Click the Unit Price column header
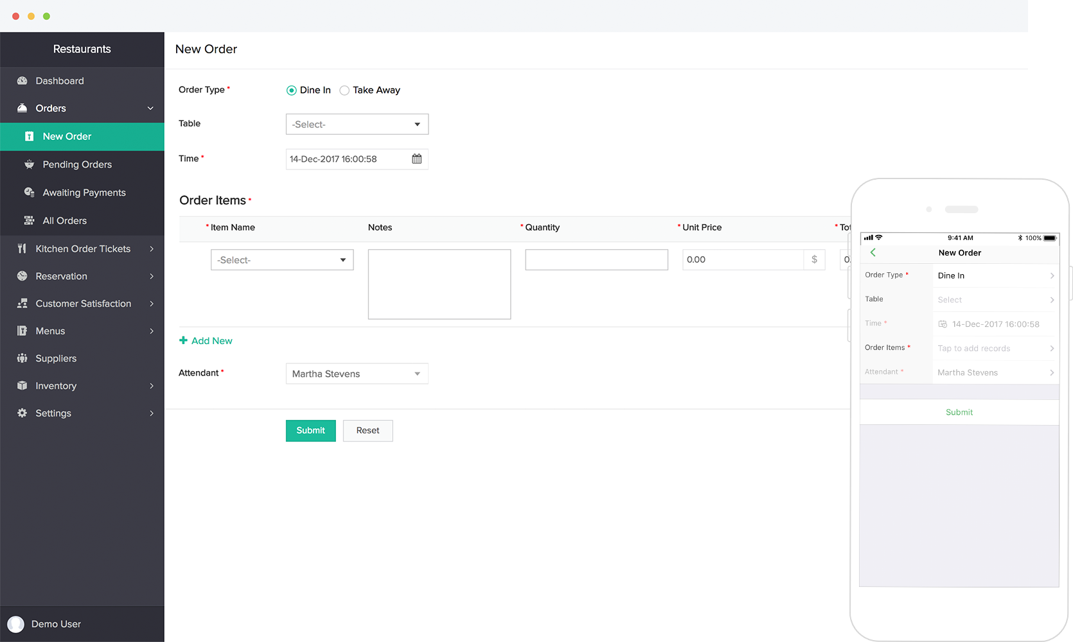The height and width of the screenshot is (642, 1073). (x=702, y=227)
